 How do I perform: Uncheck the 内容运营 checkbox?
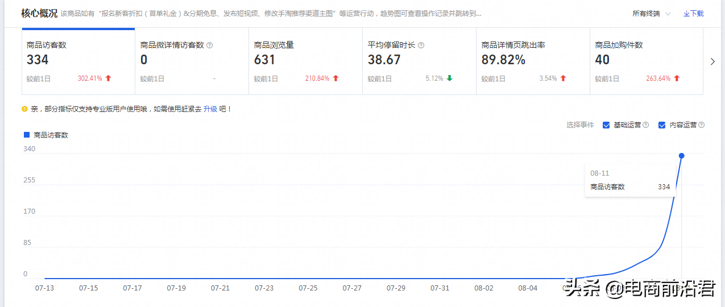coord(662,125)
